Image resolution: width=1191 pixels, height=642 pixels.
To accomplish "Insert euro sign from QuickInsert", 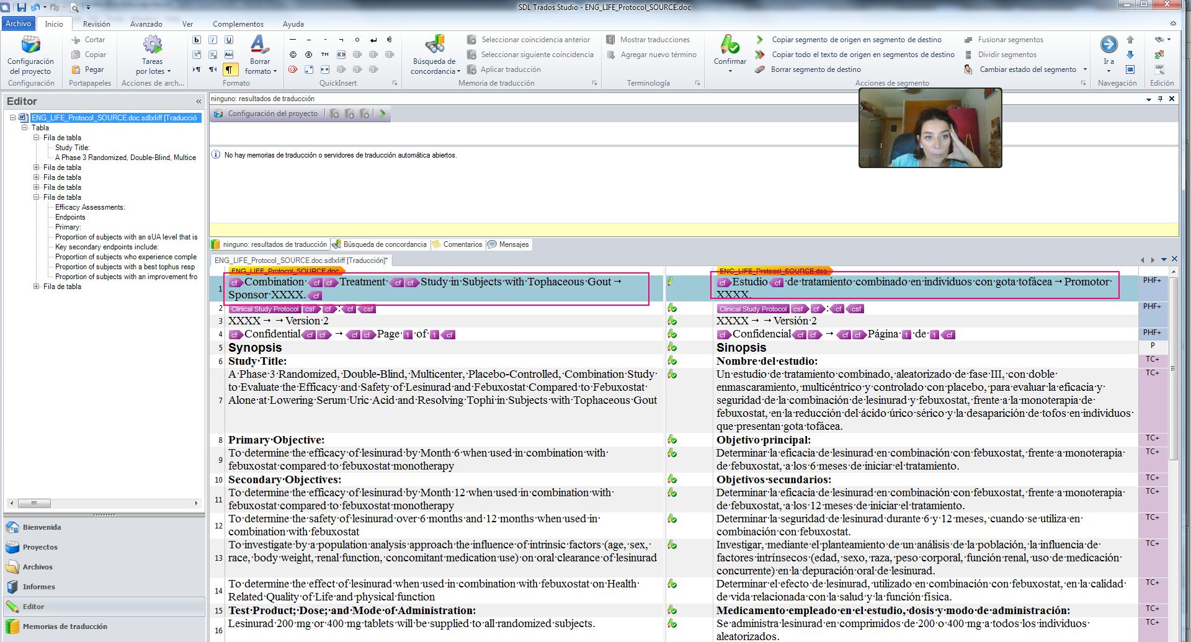I will [x=390, y=40].
